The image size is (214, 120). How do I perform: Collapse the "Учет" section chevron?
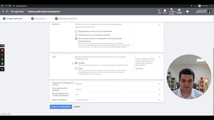tap(159, 57)
